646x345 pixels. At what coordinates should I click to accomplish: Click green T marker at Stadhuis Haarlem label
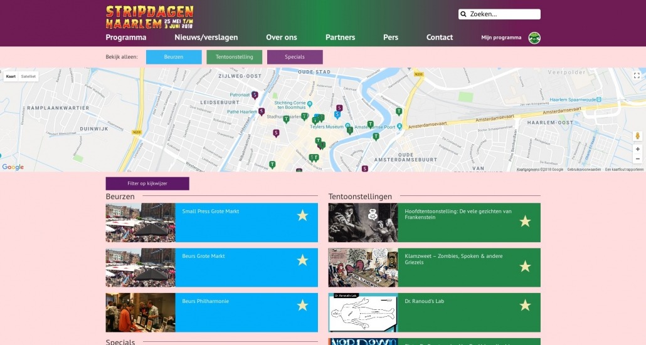point(286,119)
